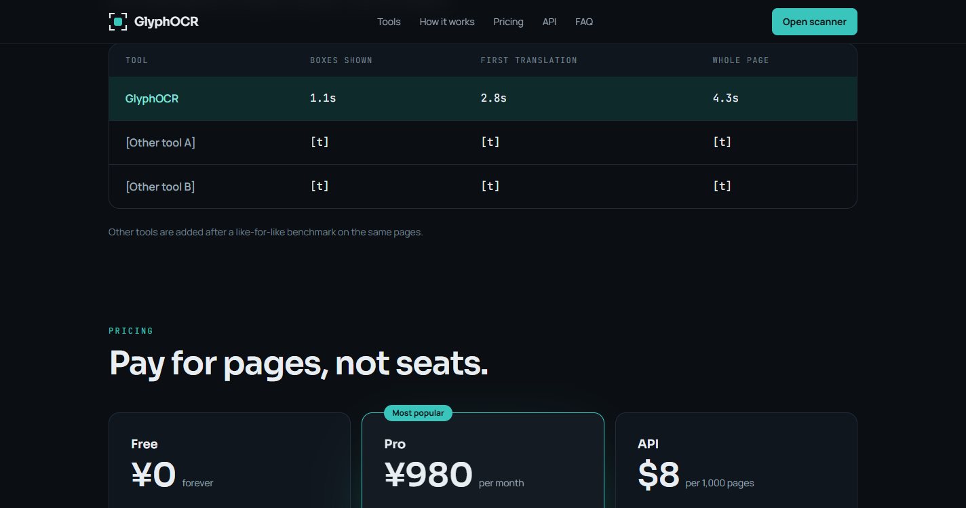Click the PRICING section label

(131, 331)
